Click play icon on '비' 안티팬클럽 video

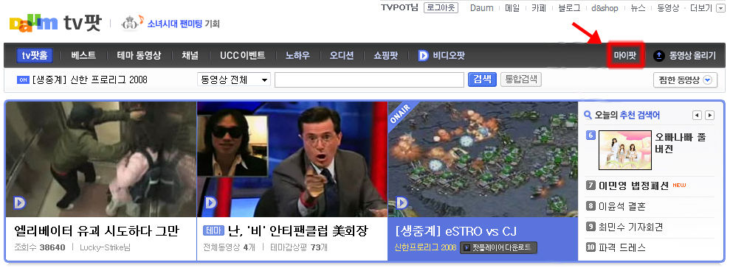tap(211, 203)
